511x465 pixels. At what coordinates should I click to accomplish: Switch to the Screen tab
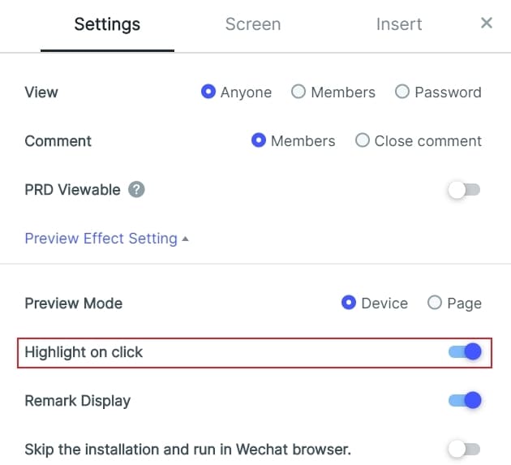coord(253,24)
